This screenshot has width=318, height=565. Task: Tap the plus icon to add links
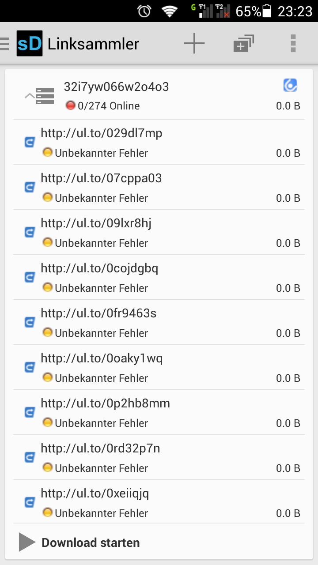pyautogui.click(x=194, y=44)
